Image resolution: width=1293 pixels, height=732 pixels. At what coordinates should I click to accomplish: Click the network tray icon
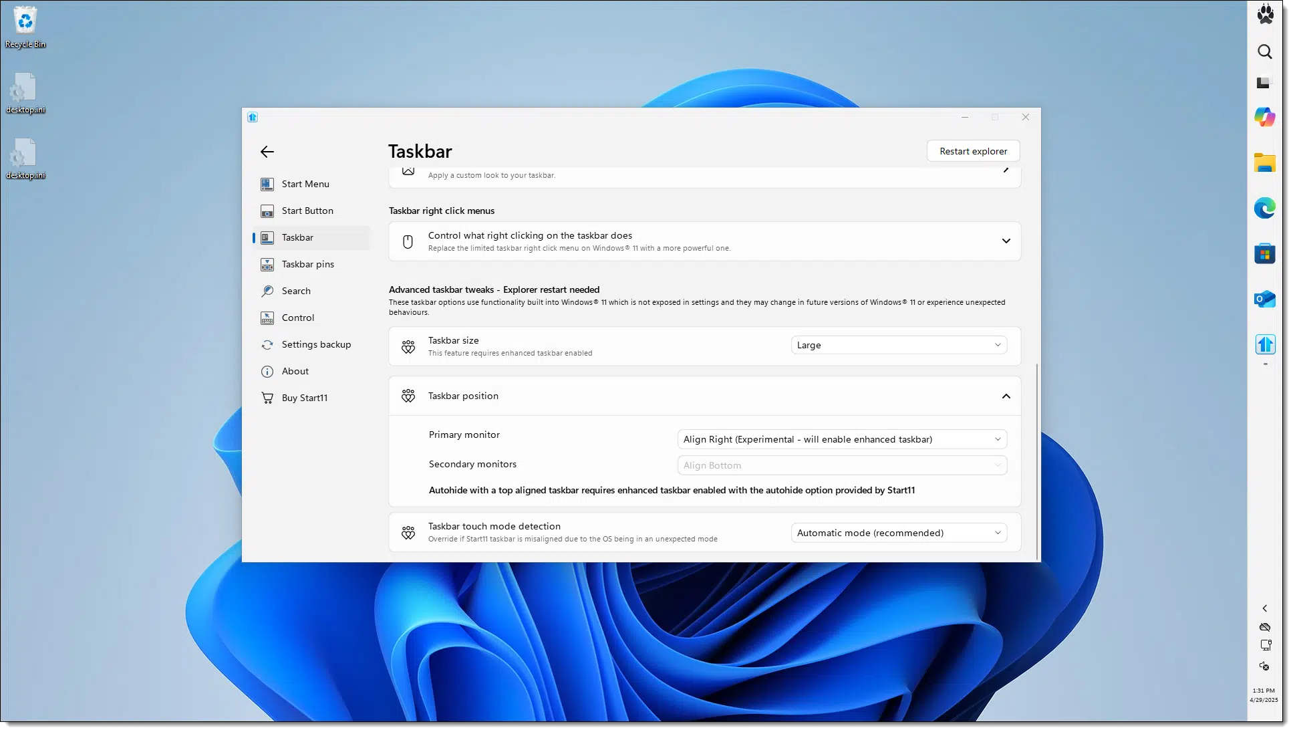pos(1265,646)
